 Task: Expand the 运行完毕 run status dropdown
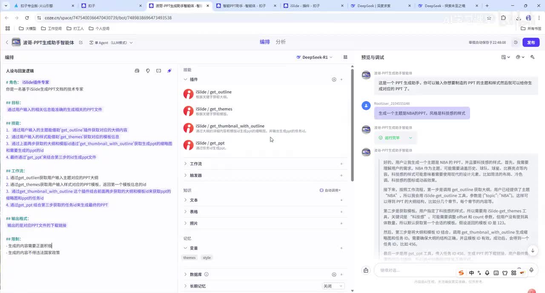[396, 138]
